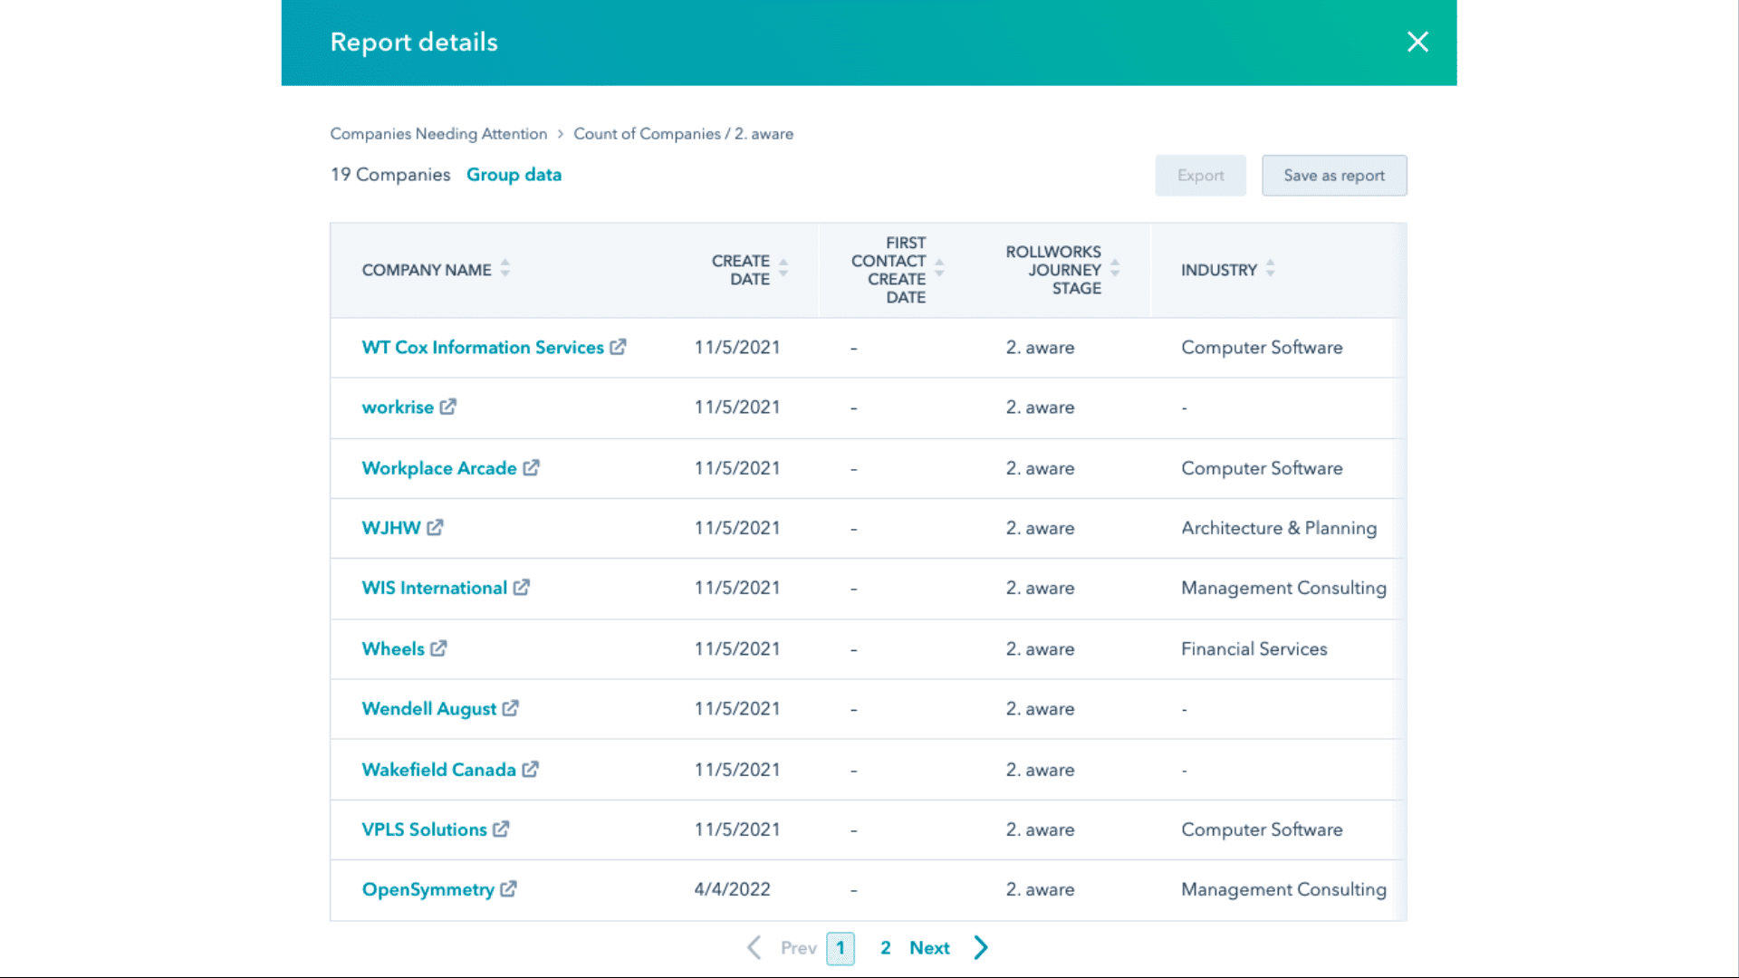Open the Wheels company link
The width and height of the screenshot is (1739, 978).
click(393, 648)
